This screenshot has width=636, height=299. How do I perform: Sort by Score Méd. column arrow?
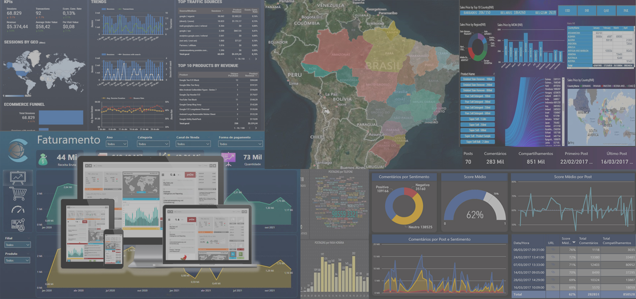574,242
